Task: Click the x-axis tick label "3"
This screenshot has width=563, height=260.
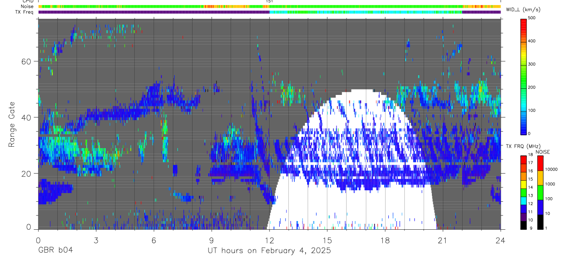Action: [96, 240]
